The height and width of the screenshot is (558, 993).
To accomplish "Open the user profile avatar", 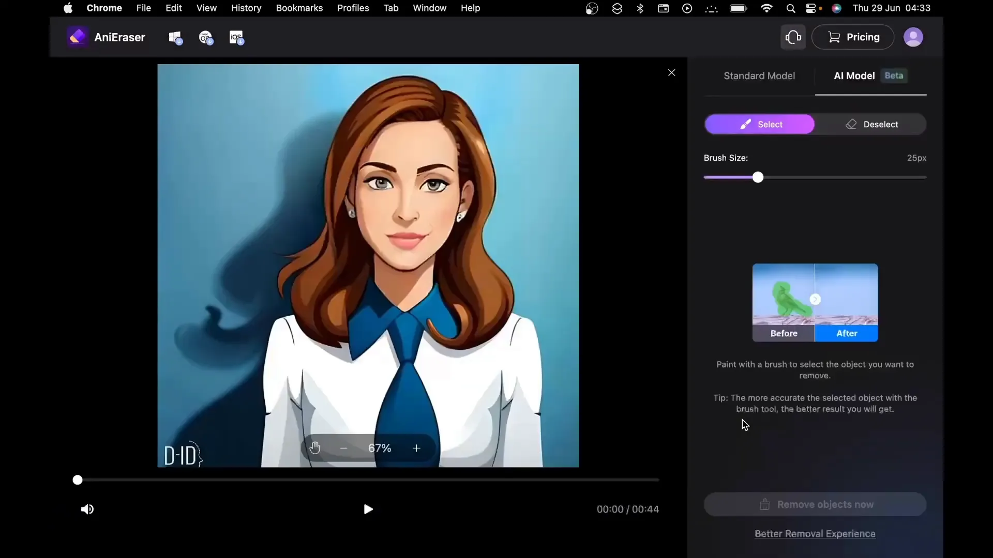I will pyautogui.click(x=913, y=37).
